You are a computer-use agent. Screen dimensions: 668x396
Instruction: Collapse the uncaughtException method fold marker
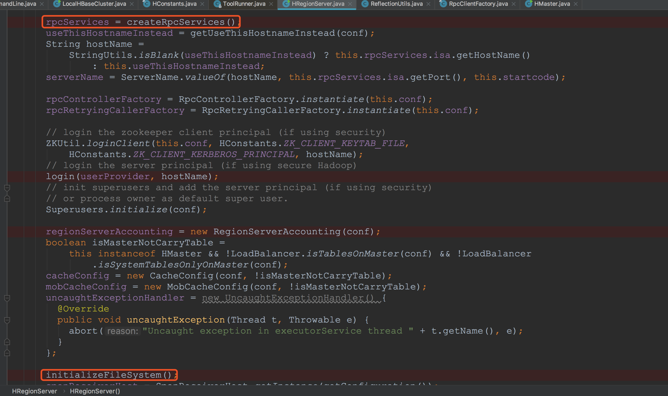point(7,320)
